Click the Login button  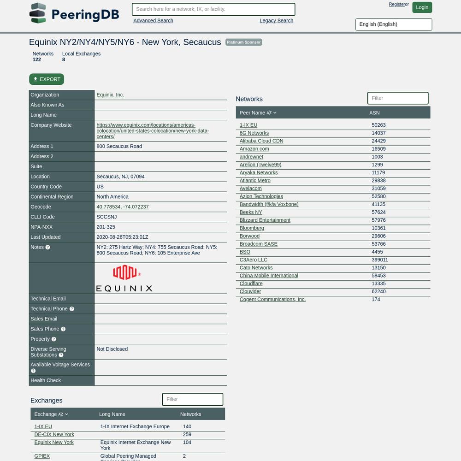pyautogui.click(x=422, y=7)
